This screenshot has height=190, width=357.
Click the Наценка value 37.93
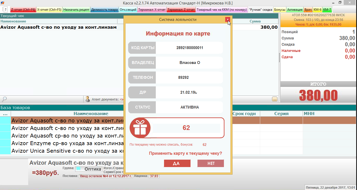point(154,176)
